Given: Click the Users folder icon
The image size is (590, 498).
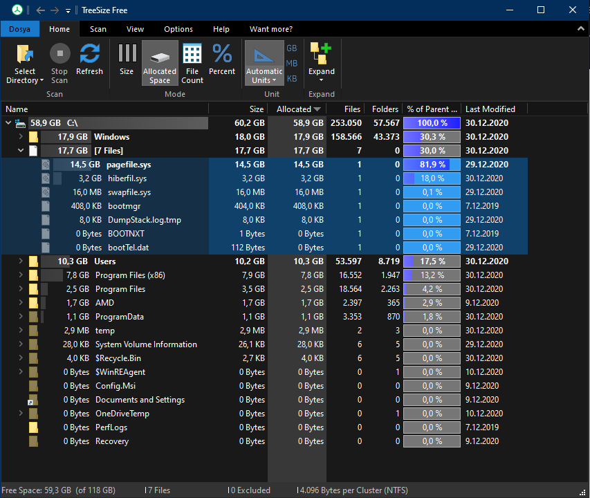Looking at the screenshot, I should pyautogui.click(x=33, y=261).
